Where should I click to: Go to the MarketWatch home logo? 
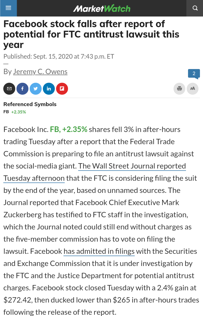coord(101,8)
